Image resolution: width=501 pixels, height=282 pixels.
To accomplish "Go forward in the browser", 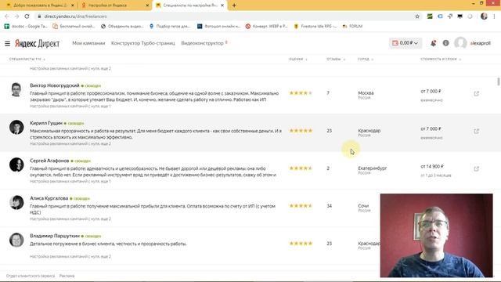I will pos(16,16).
